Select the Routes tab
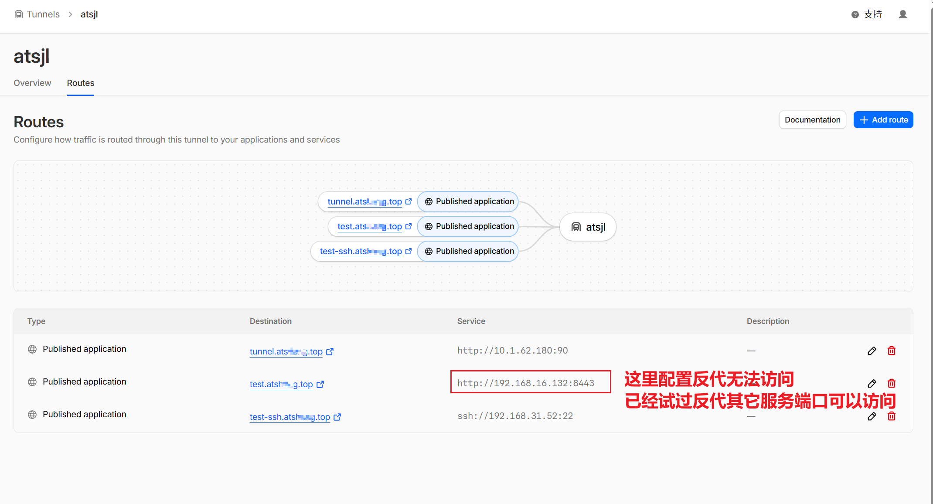This screenshot has width=933, height=504. tap(81, 83)
